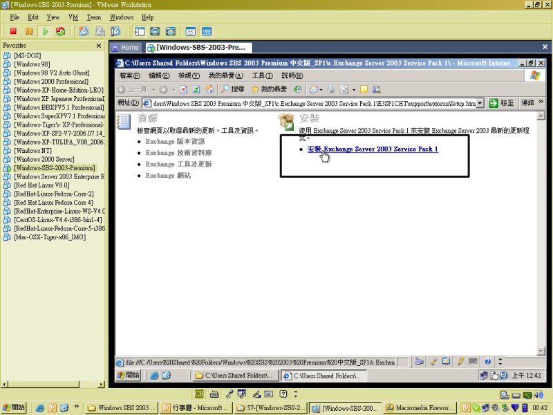Click the VMware red Power Off button
The image size is (553, 415).
[13, 31]
